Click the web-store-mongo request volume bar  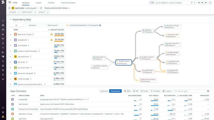click(59, 36)
